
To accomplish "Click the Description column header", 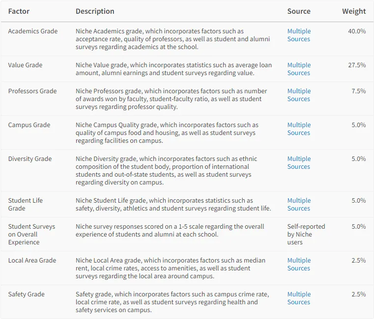I will pos(95,11).
